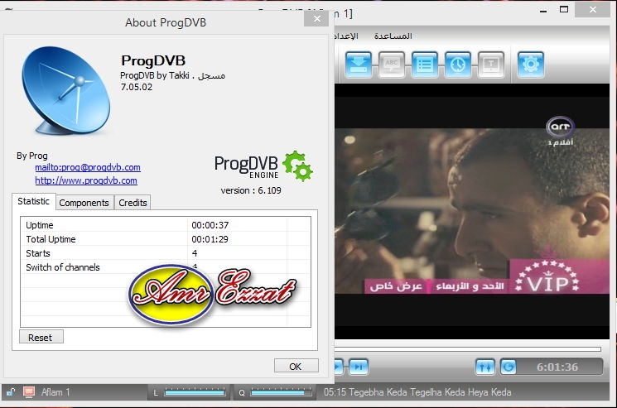617x408 pixels.
Task: Click OK to close About dialog
Action: pyautogui.click(x=296, y=367)
